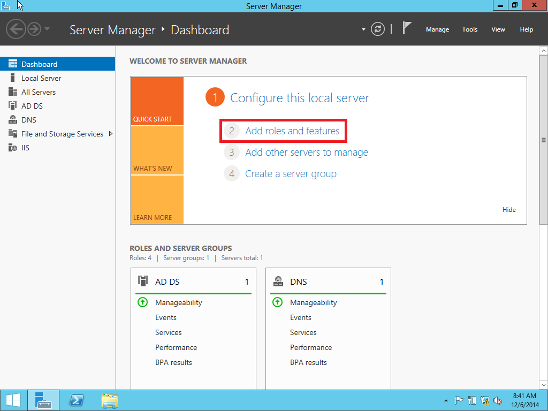Select Local Server in the sidebar
548x411 pixels.
pos(41,78)
